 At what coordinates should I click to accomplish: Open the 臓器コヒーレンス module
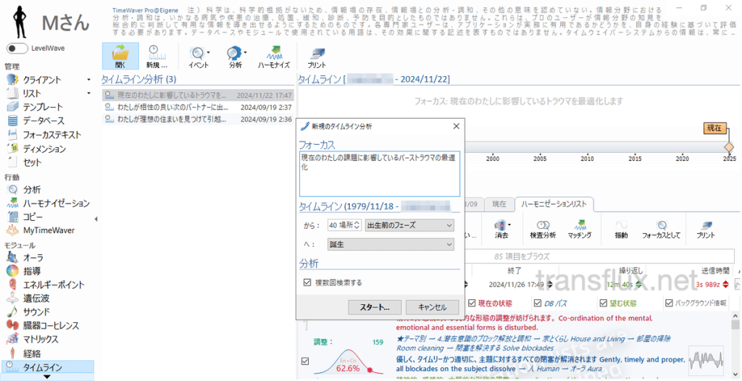[51, 326]
